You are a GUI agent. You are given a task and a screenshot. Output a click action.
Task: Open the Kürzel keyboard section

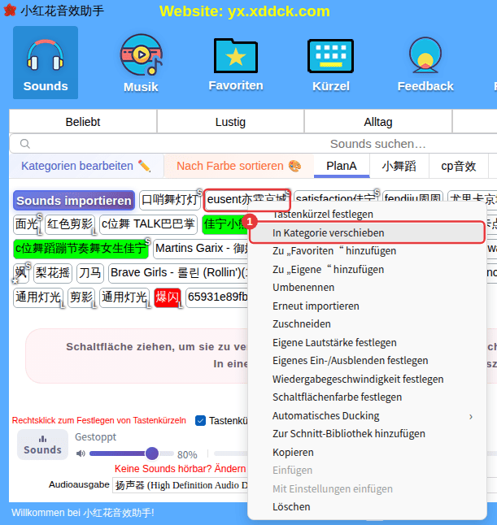click(x=331, y=65)
